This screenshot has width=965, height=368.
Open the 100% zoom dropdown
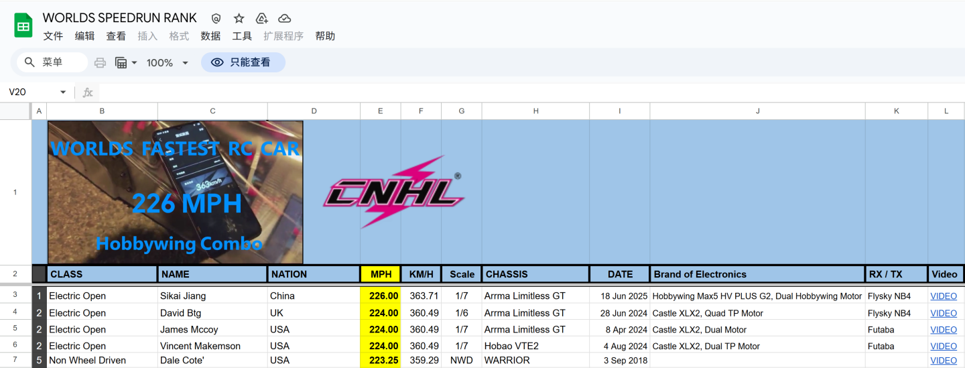coord(168,62)
